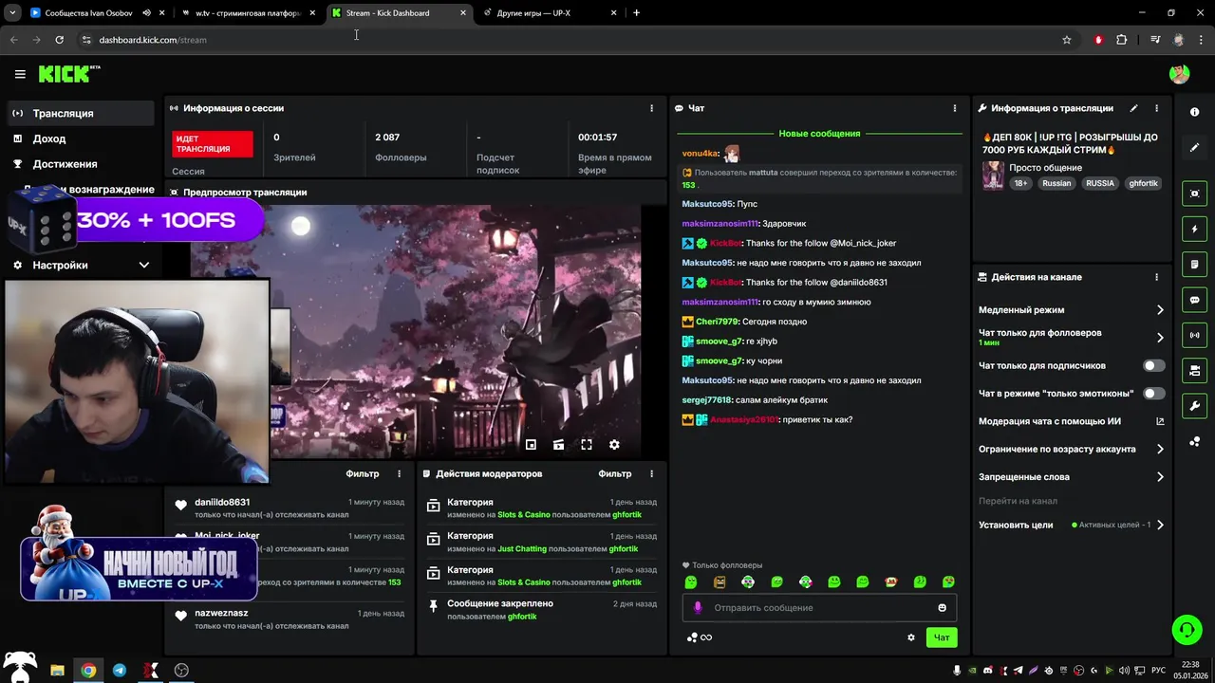Open the Просто общение category thumbnail
The height and width of the screenshot is (683, 1215).
click(x=993, y=175)
